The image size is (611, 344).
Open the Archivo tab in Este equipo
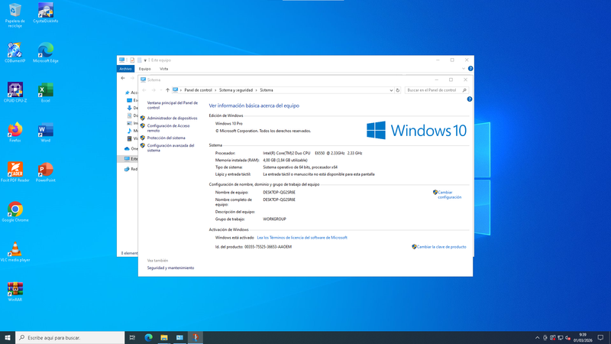point(125,69)
